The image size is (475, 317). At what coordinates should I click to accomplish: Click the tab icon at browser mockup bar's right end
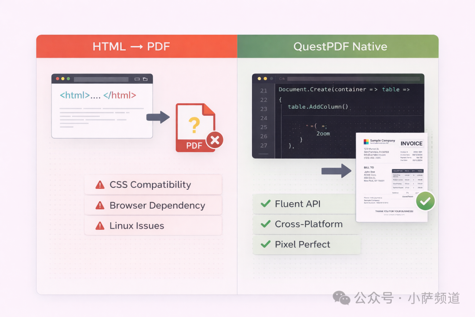[145, 79]
